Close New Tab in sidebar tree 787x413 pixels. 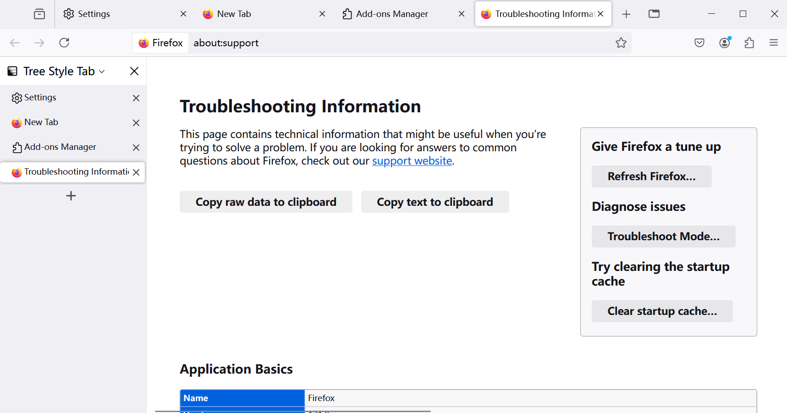click(x=136, y=123)
